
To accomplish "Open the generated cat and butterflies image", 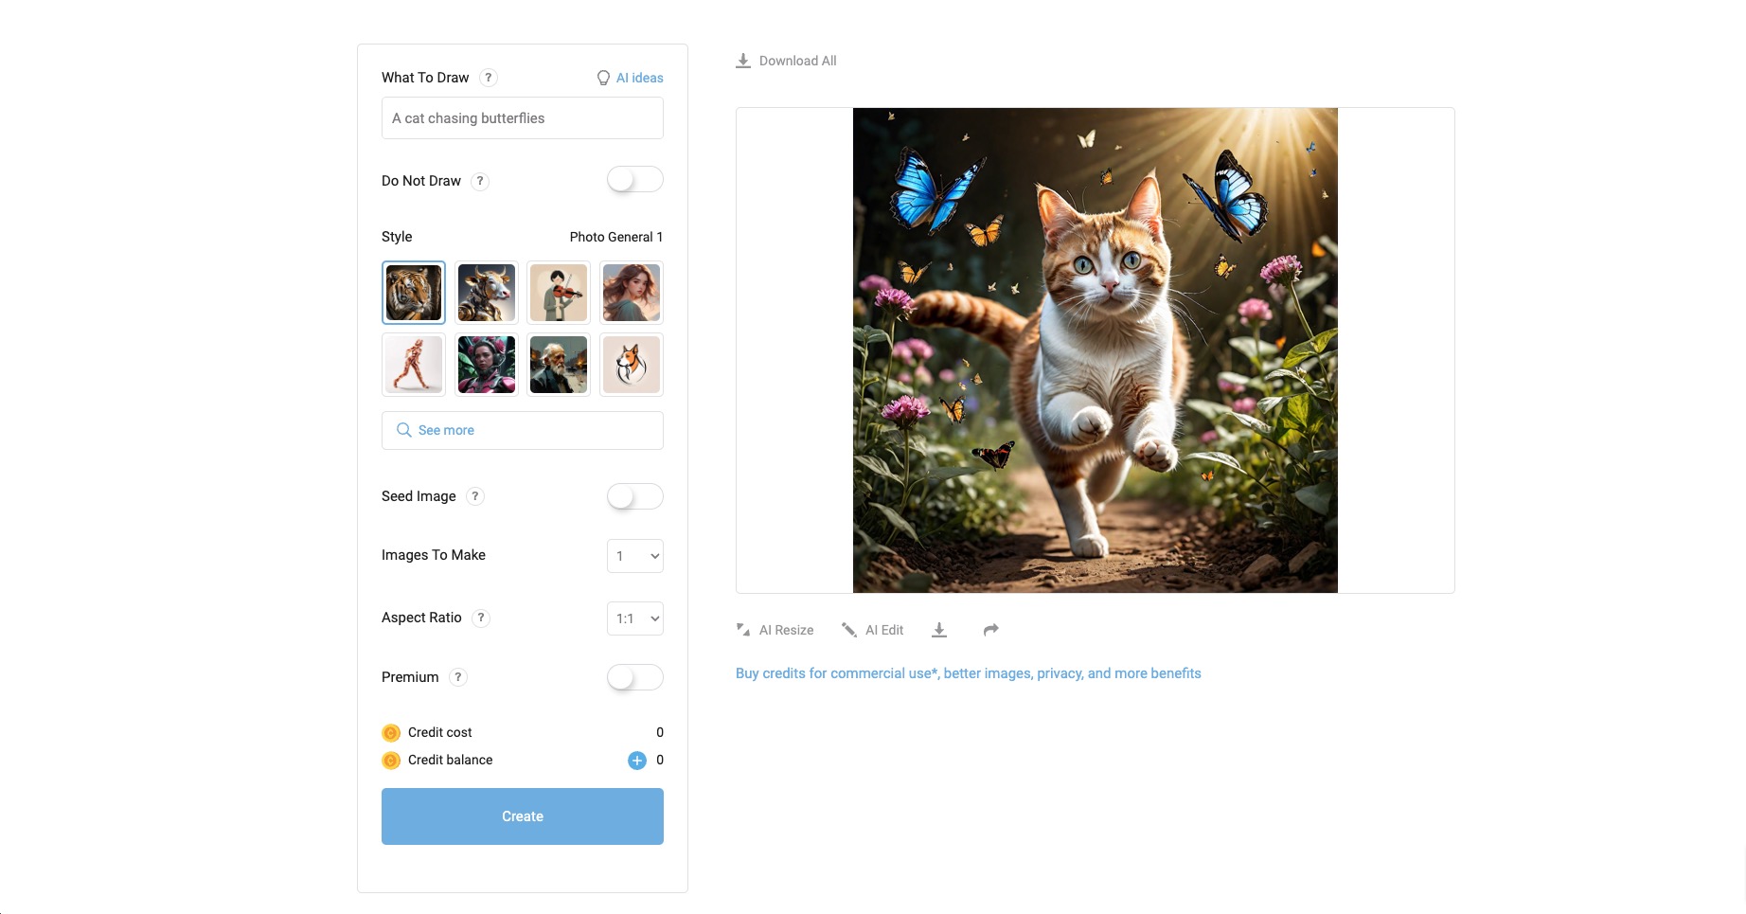I will click(x=1096, y=350).
